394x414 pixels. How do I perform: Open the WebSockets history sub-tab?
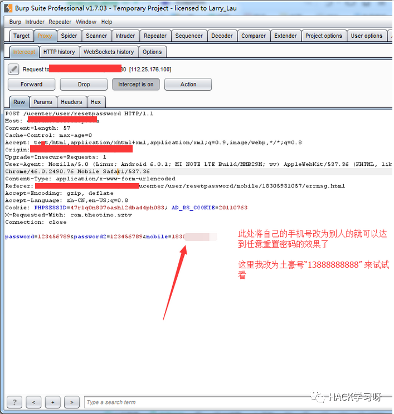click(x=109, y=52)
